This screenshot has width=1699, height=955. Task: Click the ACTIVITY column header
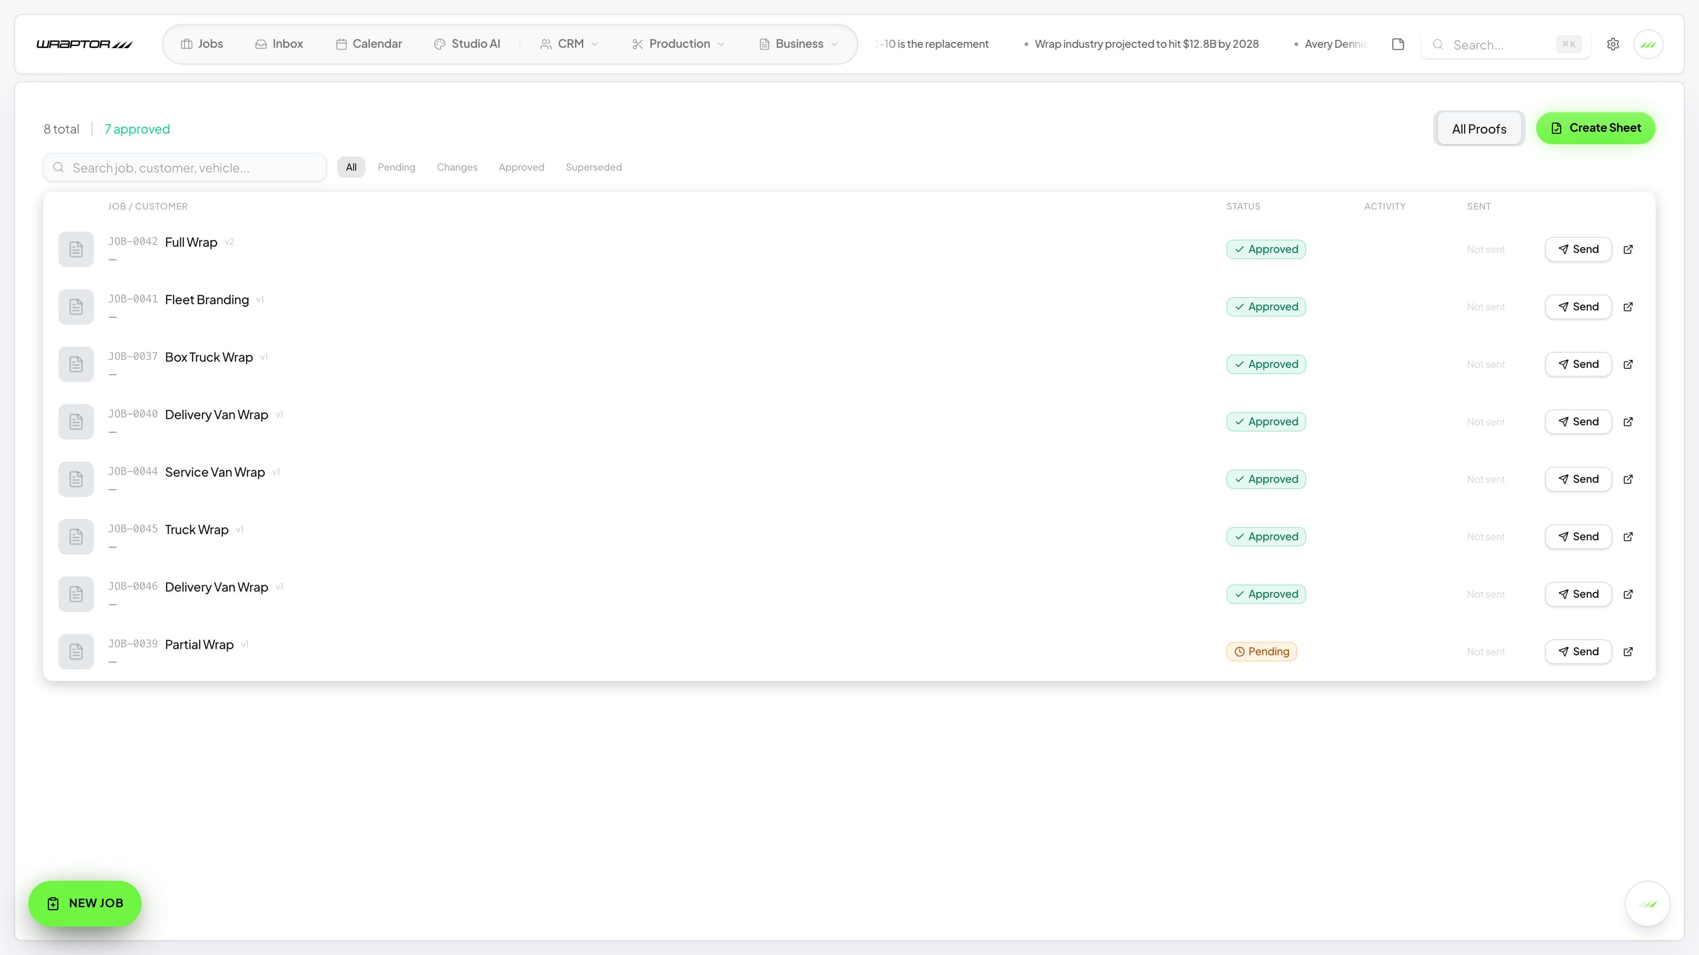point(1384,206)
